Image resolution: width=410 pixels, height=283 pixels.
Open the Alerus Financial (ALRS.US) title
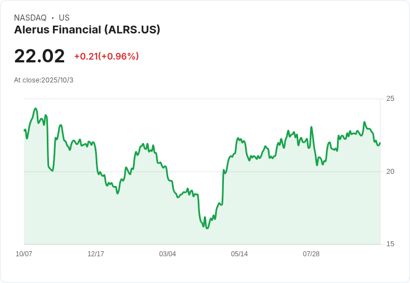pyautogui.click(x=87, y=30)
